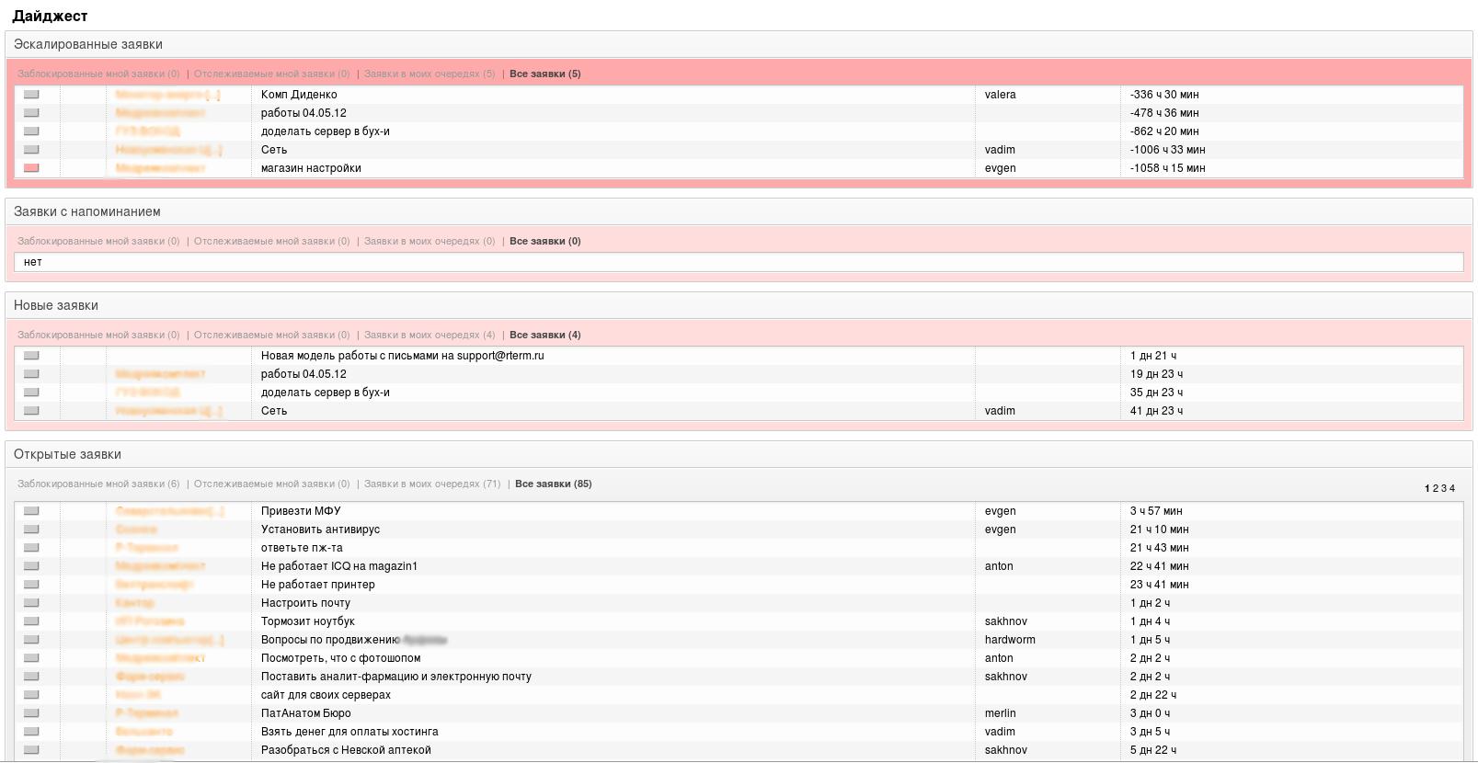1478x763 pixels.
Task: Click the flag icon of new "доделать сервер в бух-и"
Action: (31, 393)
